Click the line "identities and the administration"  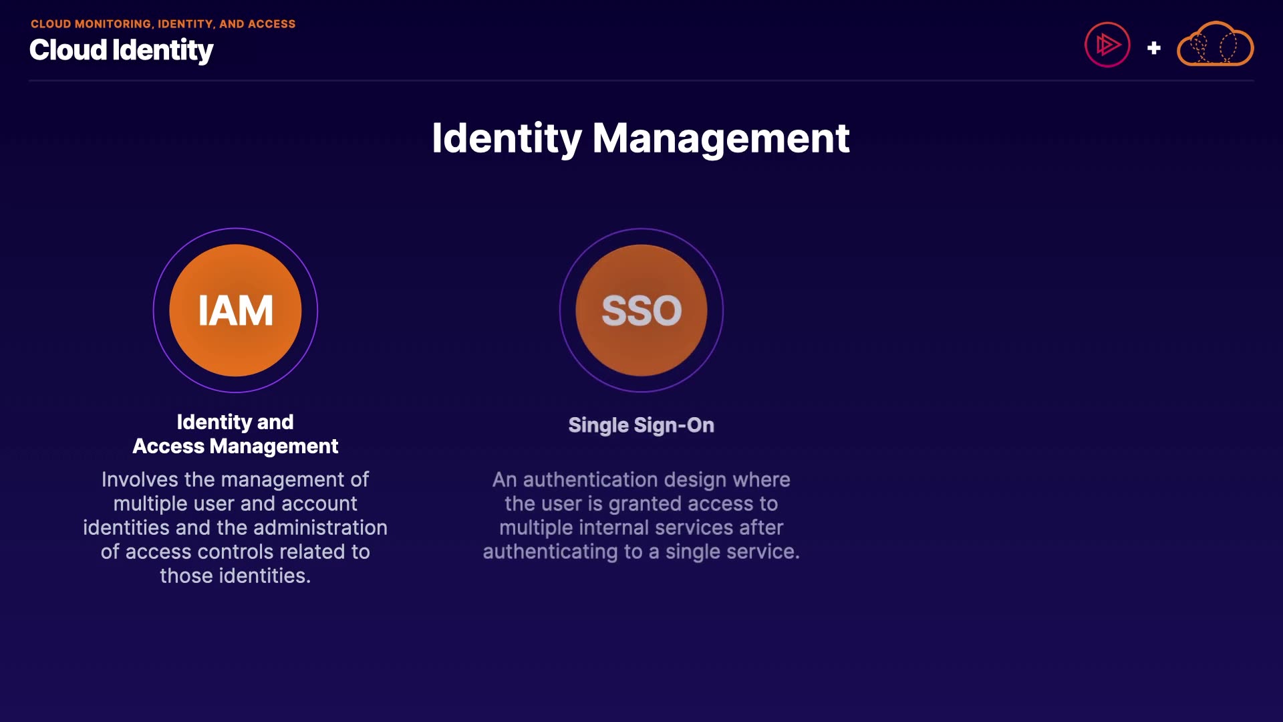pyautogui.click(x=235, y=527)
